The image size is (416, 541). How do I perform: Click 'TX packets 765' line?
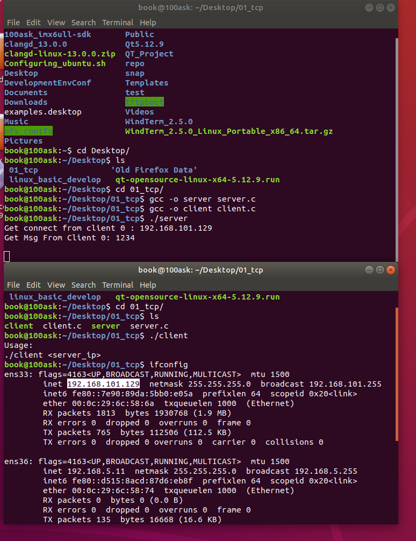[137, 432]
